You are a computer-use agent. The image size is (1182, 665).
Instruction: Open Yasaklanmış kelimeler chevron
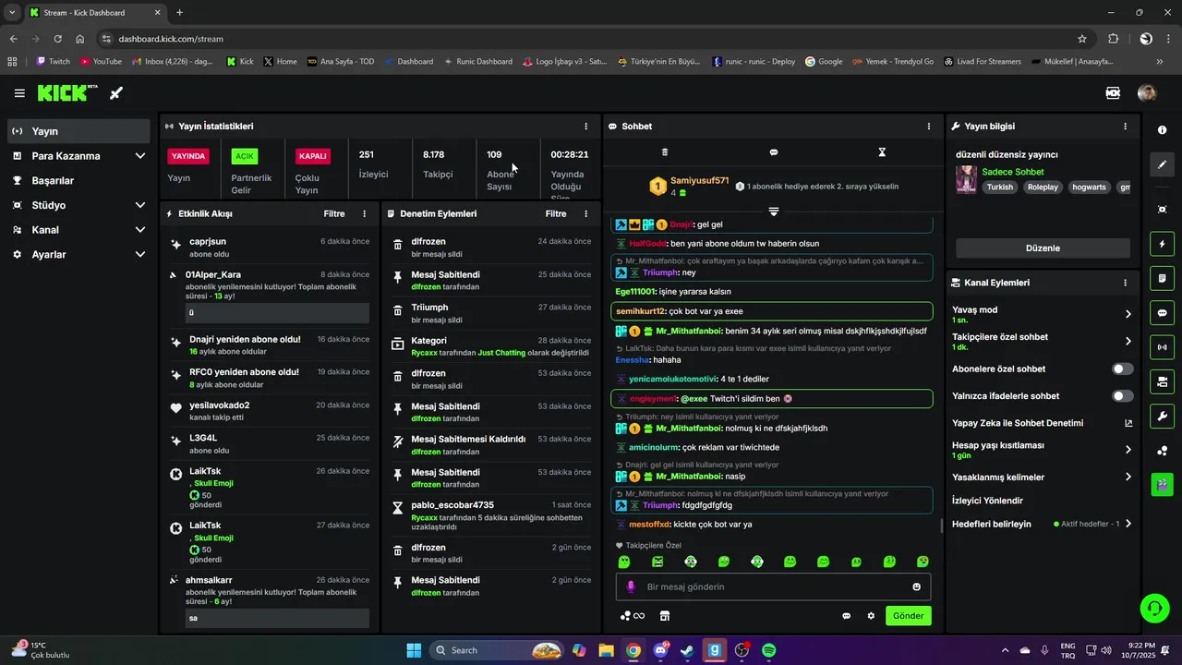tap(1128, 478)
